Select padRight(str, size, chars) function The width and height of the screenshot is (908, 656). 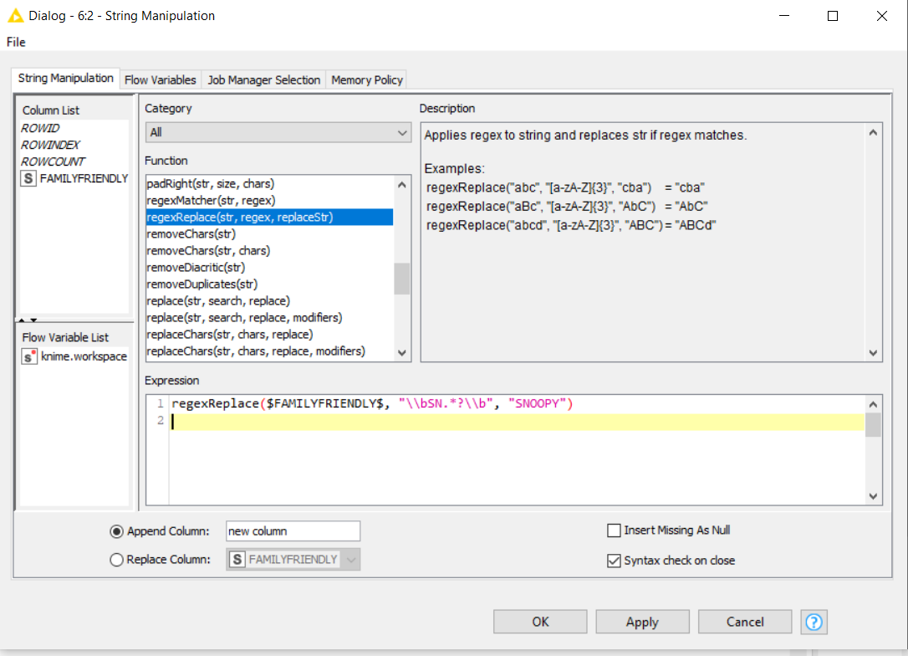point(269,184)
